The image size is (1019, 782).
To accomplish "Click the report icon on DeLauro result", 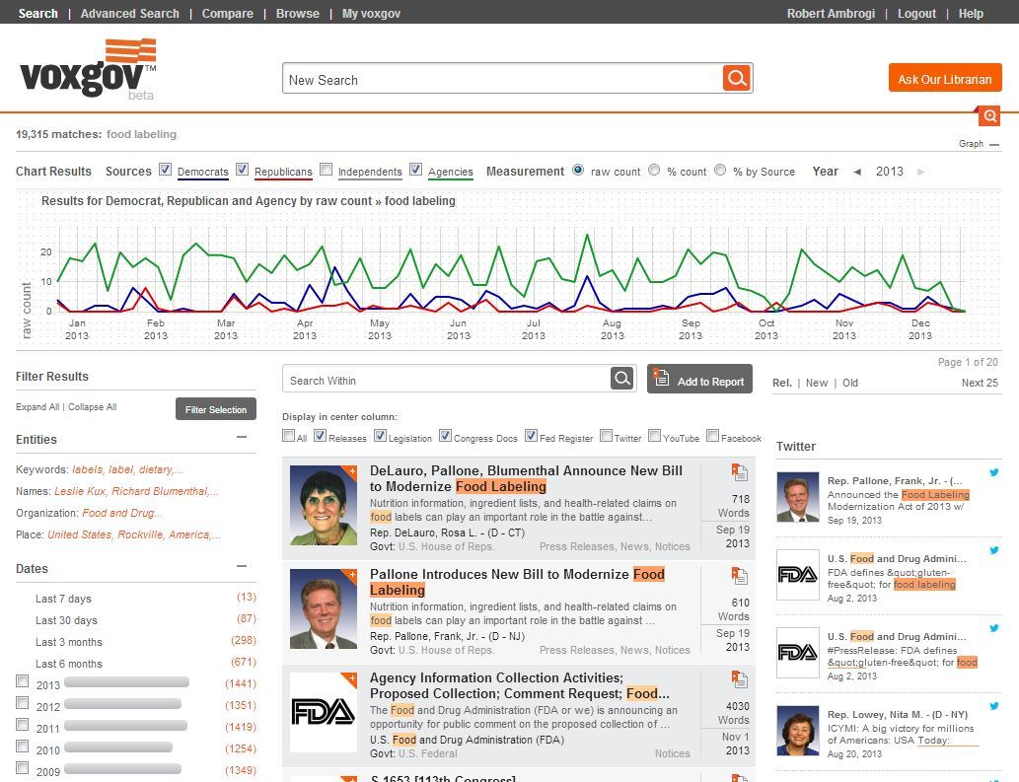I will [739, 472].
